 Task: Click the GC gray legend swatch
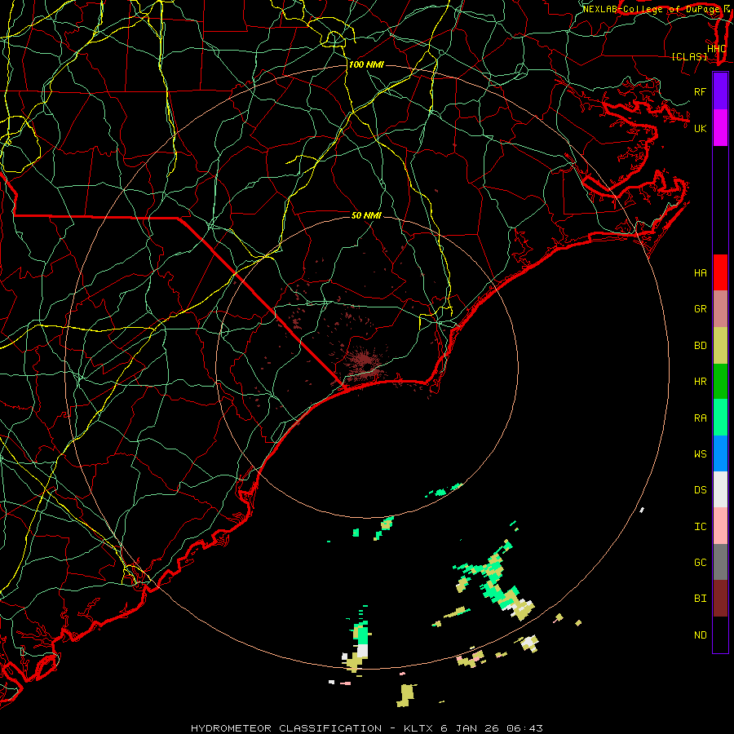click(720, 562)
